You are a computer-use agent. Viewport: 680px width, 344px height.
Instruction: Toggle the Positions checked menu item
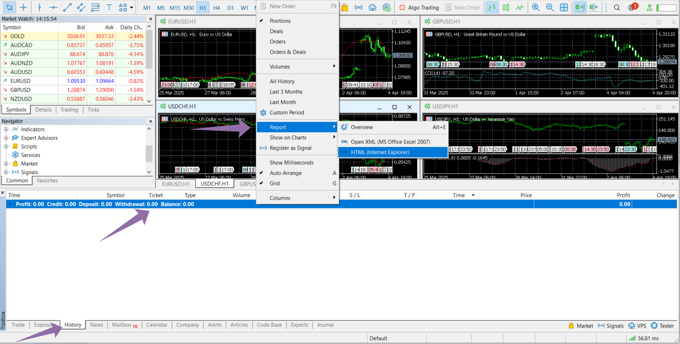(x=280, y=21)
